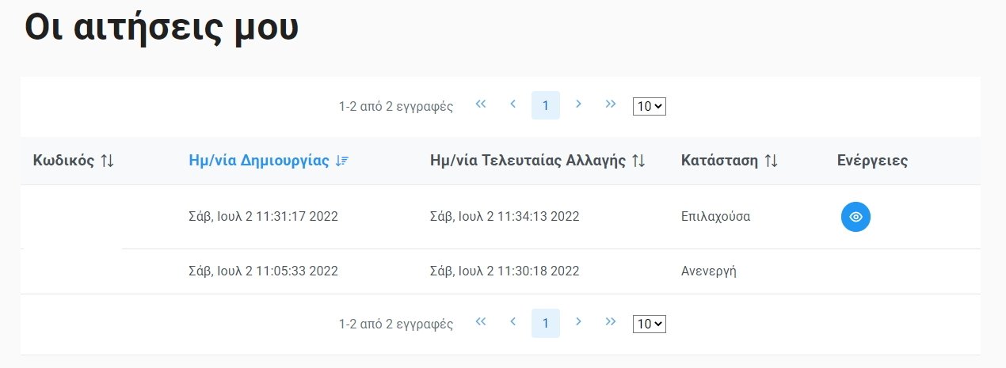1006x368 pixels.
Task: Click the Κατάσταση column header label
Action: [x=718, y=161]
